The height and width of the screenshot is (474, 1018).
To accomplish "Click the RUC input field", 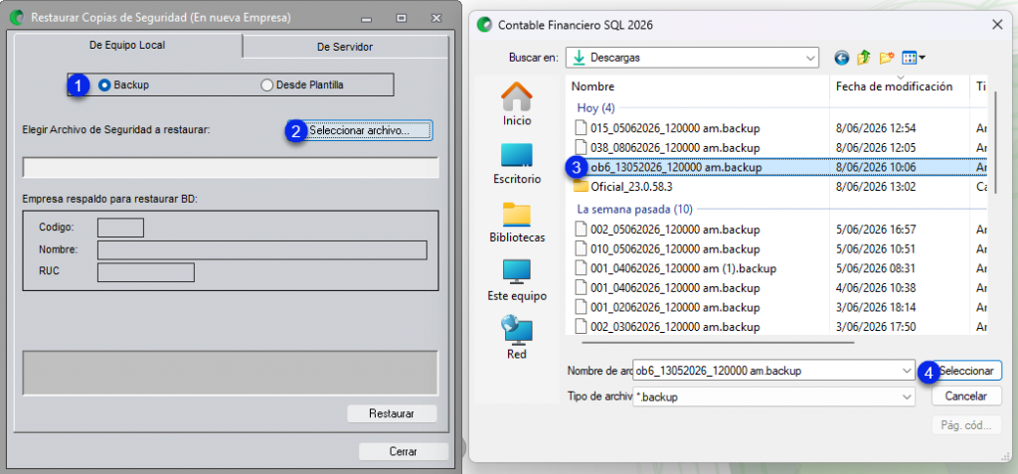I will click(x=146, y=272).
